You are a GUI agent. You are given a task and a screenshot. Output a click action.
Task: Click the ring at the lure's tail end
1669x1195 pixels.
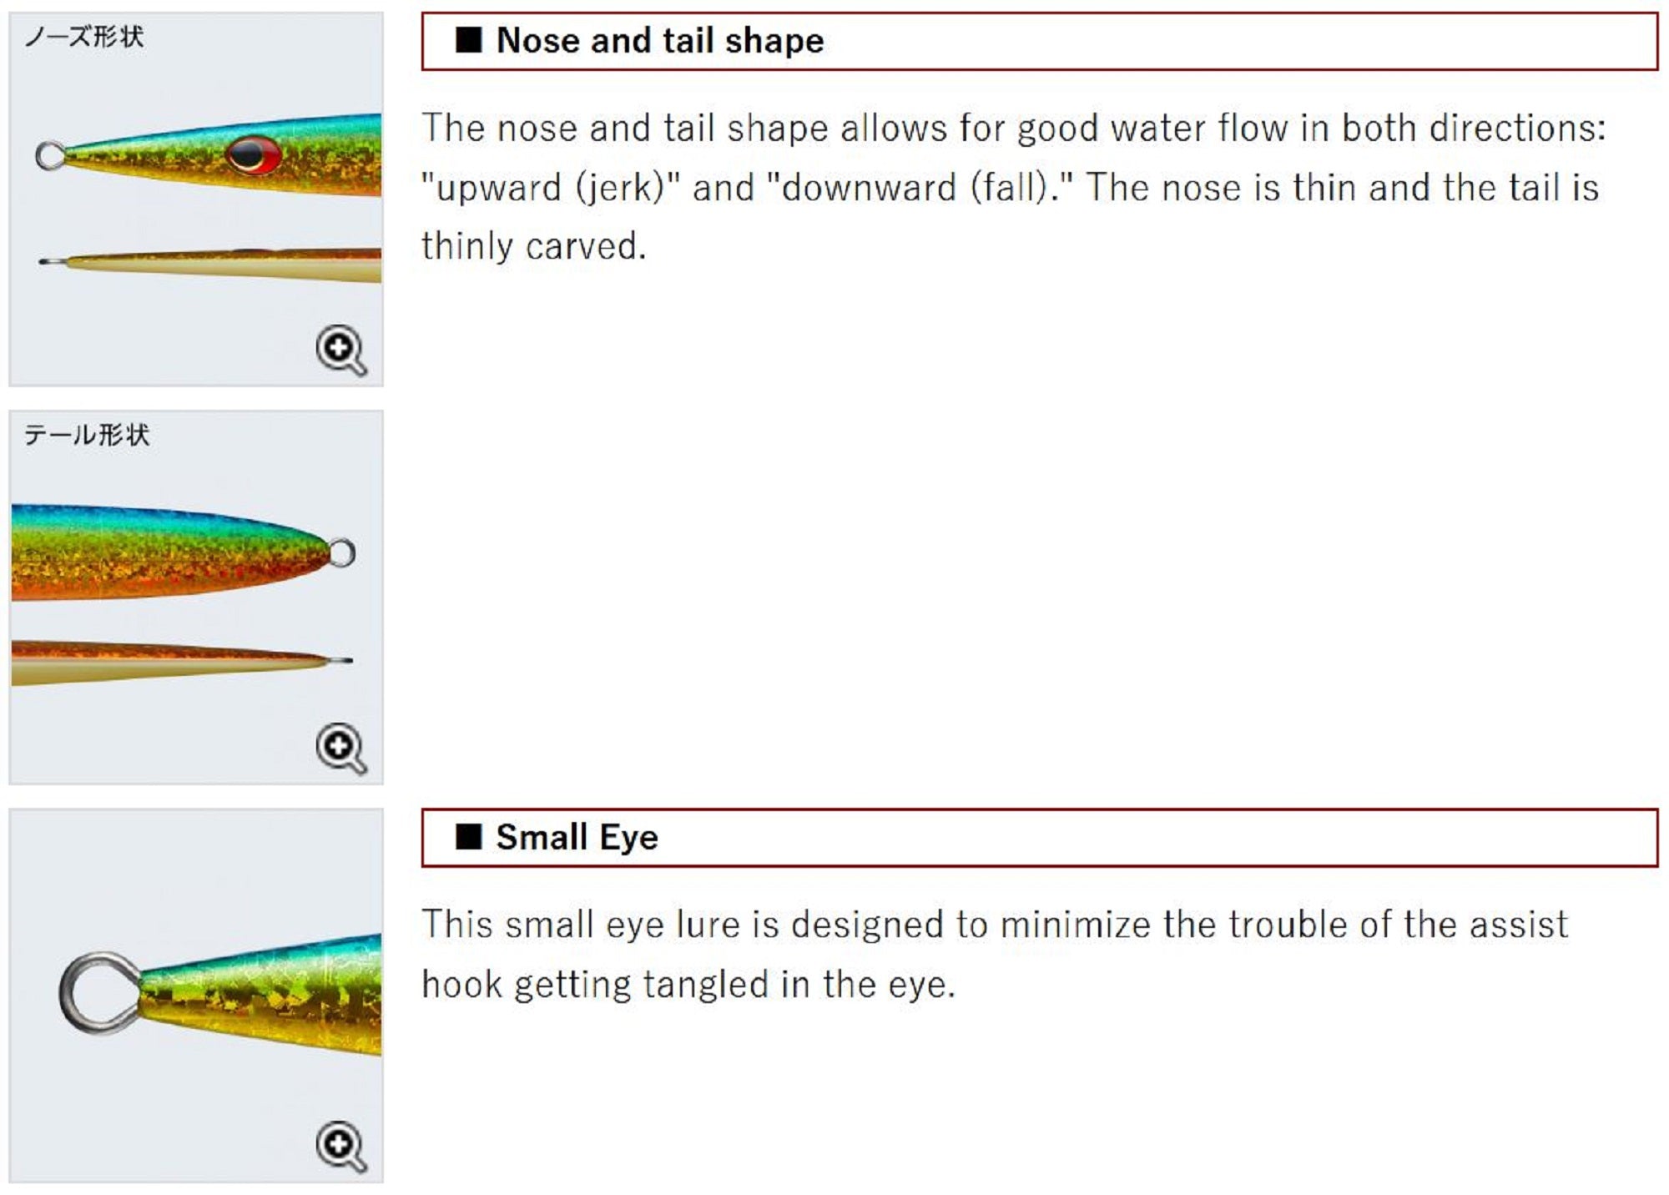[x=341, y=552]
